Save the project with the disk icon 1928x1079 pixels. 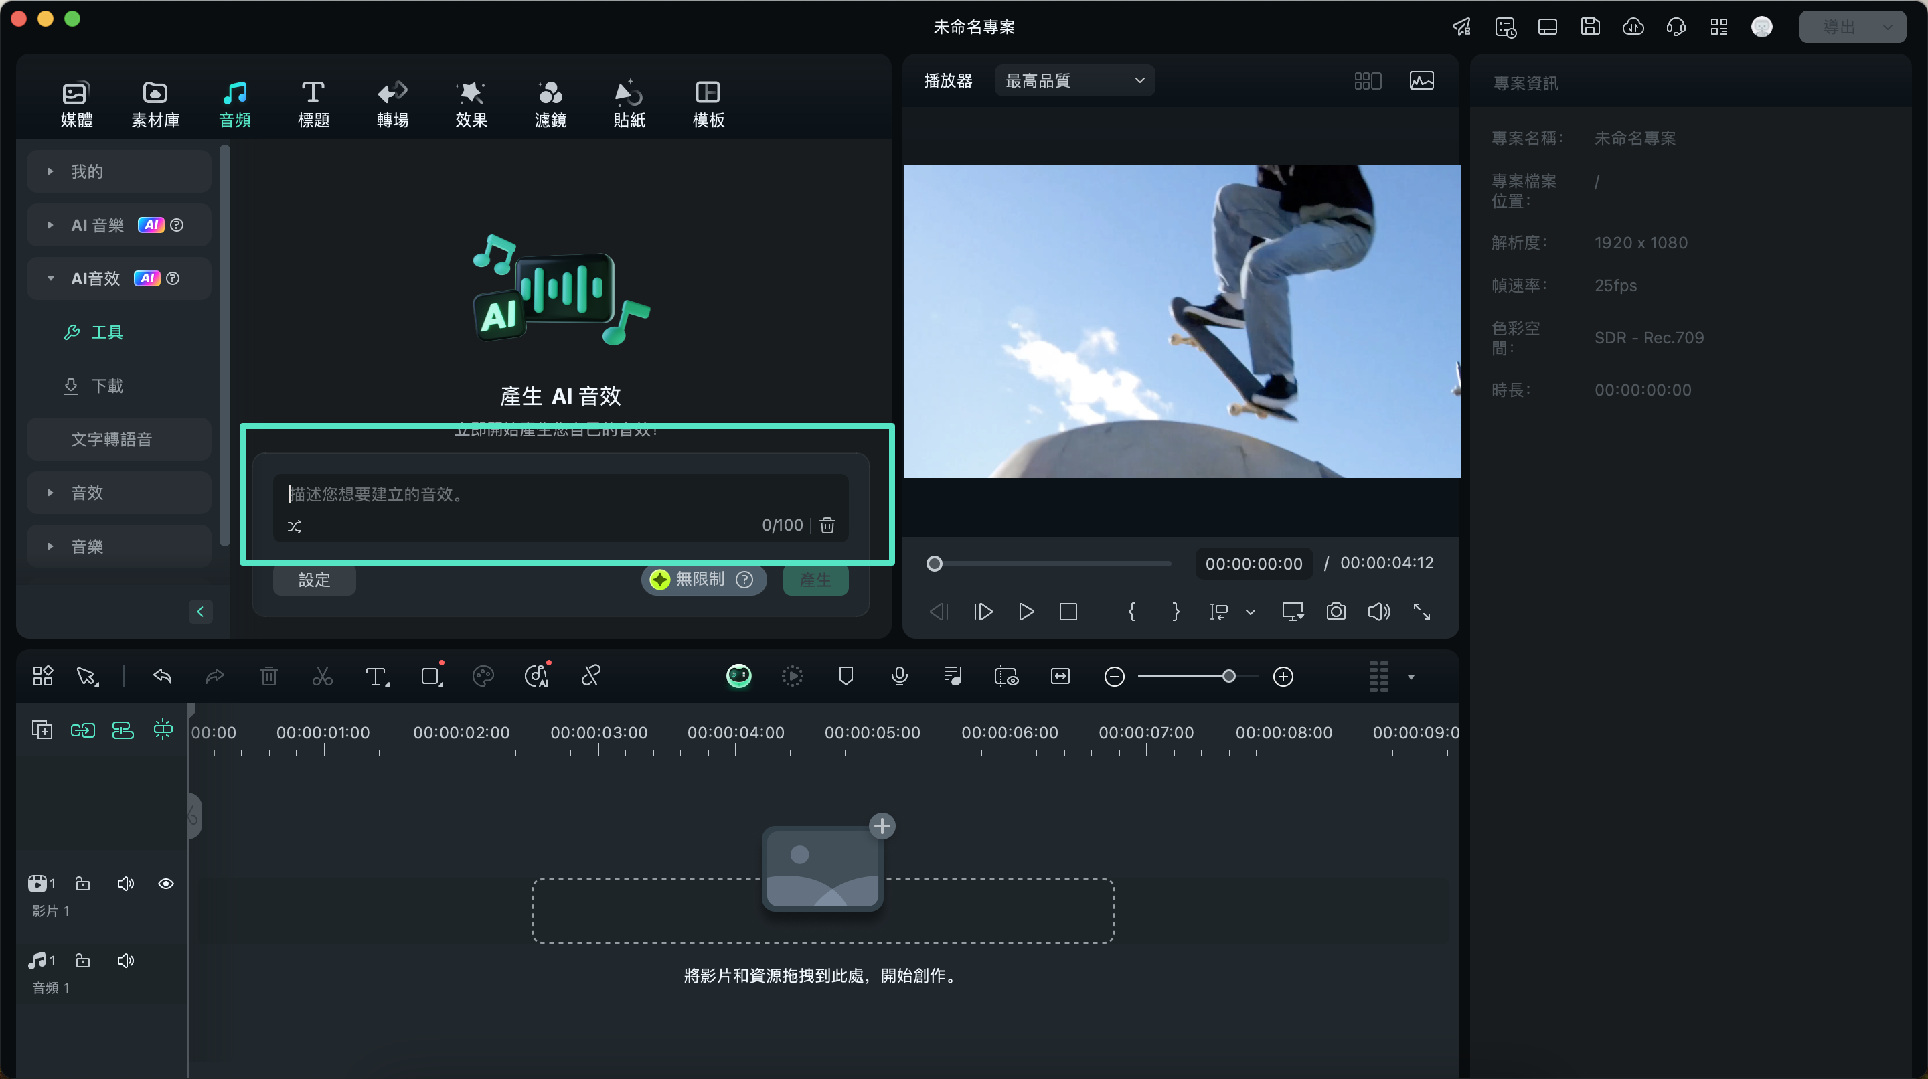tap(1590, 27)
